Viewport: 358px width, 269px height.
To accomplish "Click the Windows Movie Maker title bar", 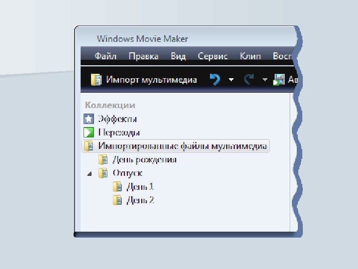I will click(x=142, y=39).
